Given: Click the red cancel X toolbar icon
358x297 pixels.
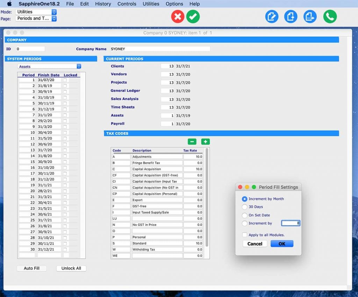Looking at the screenshot, I should (178, 16).
